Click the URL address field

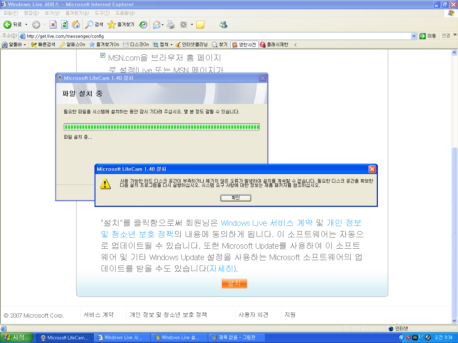click(x=218, y=36)
